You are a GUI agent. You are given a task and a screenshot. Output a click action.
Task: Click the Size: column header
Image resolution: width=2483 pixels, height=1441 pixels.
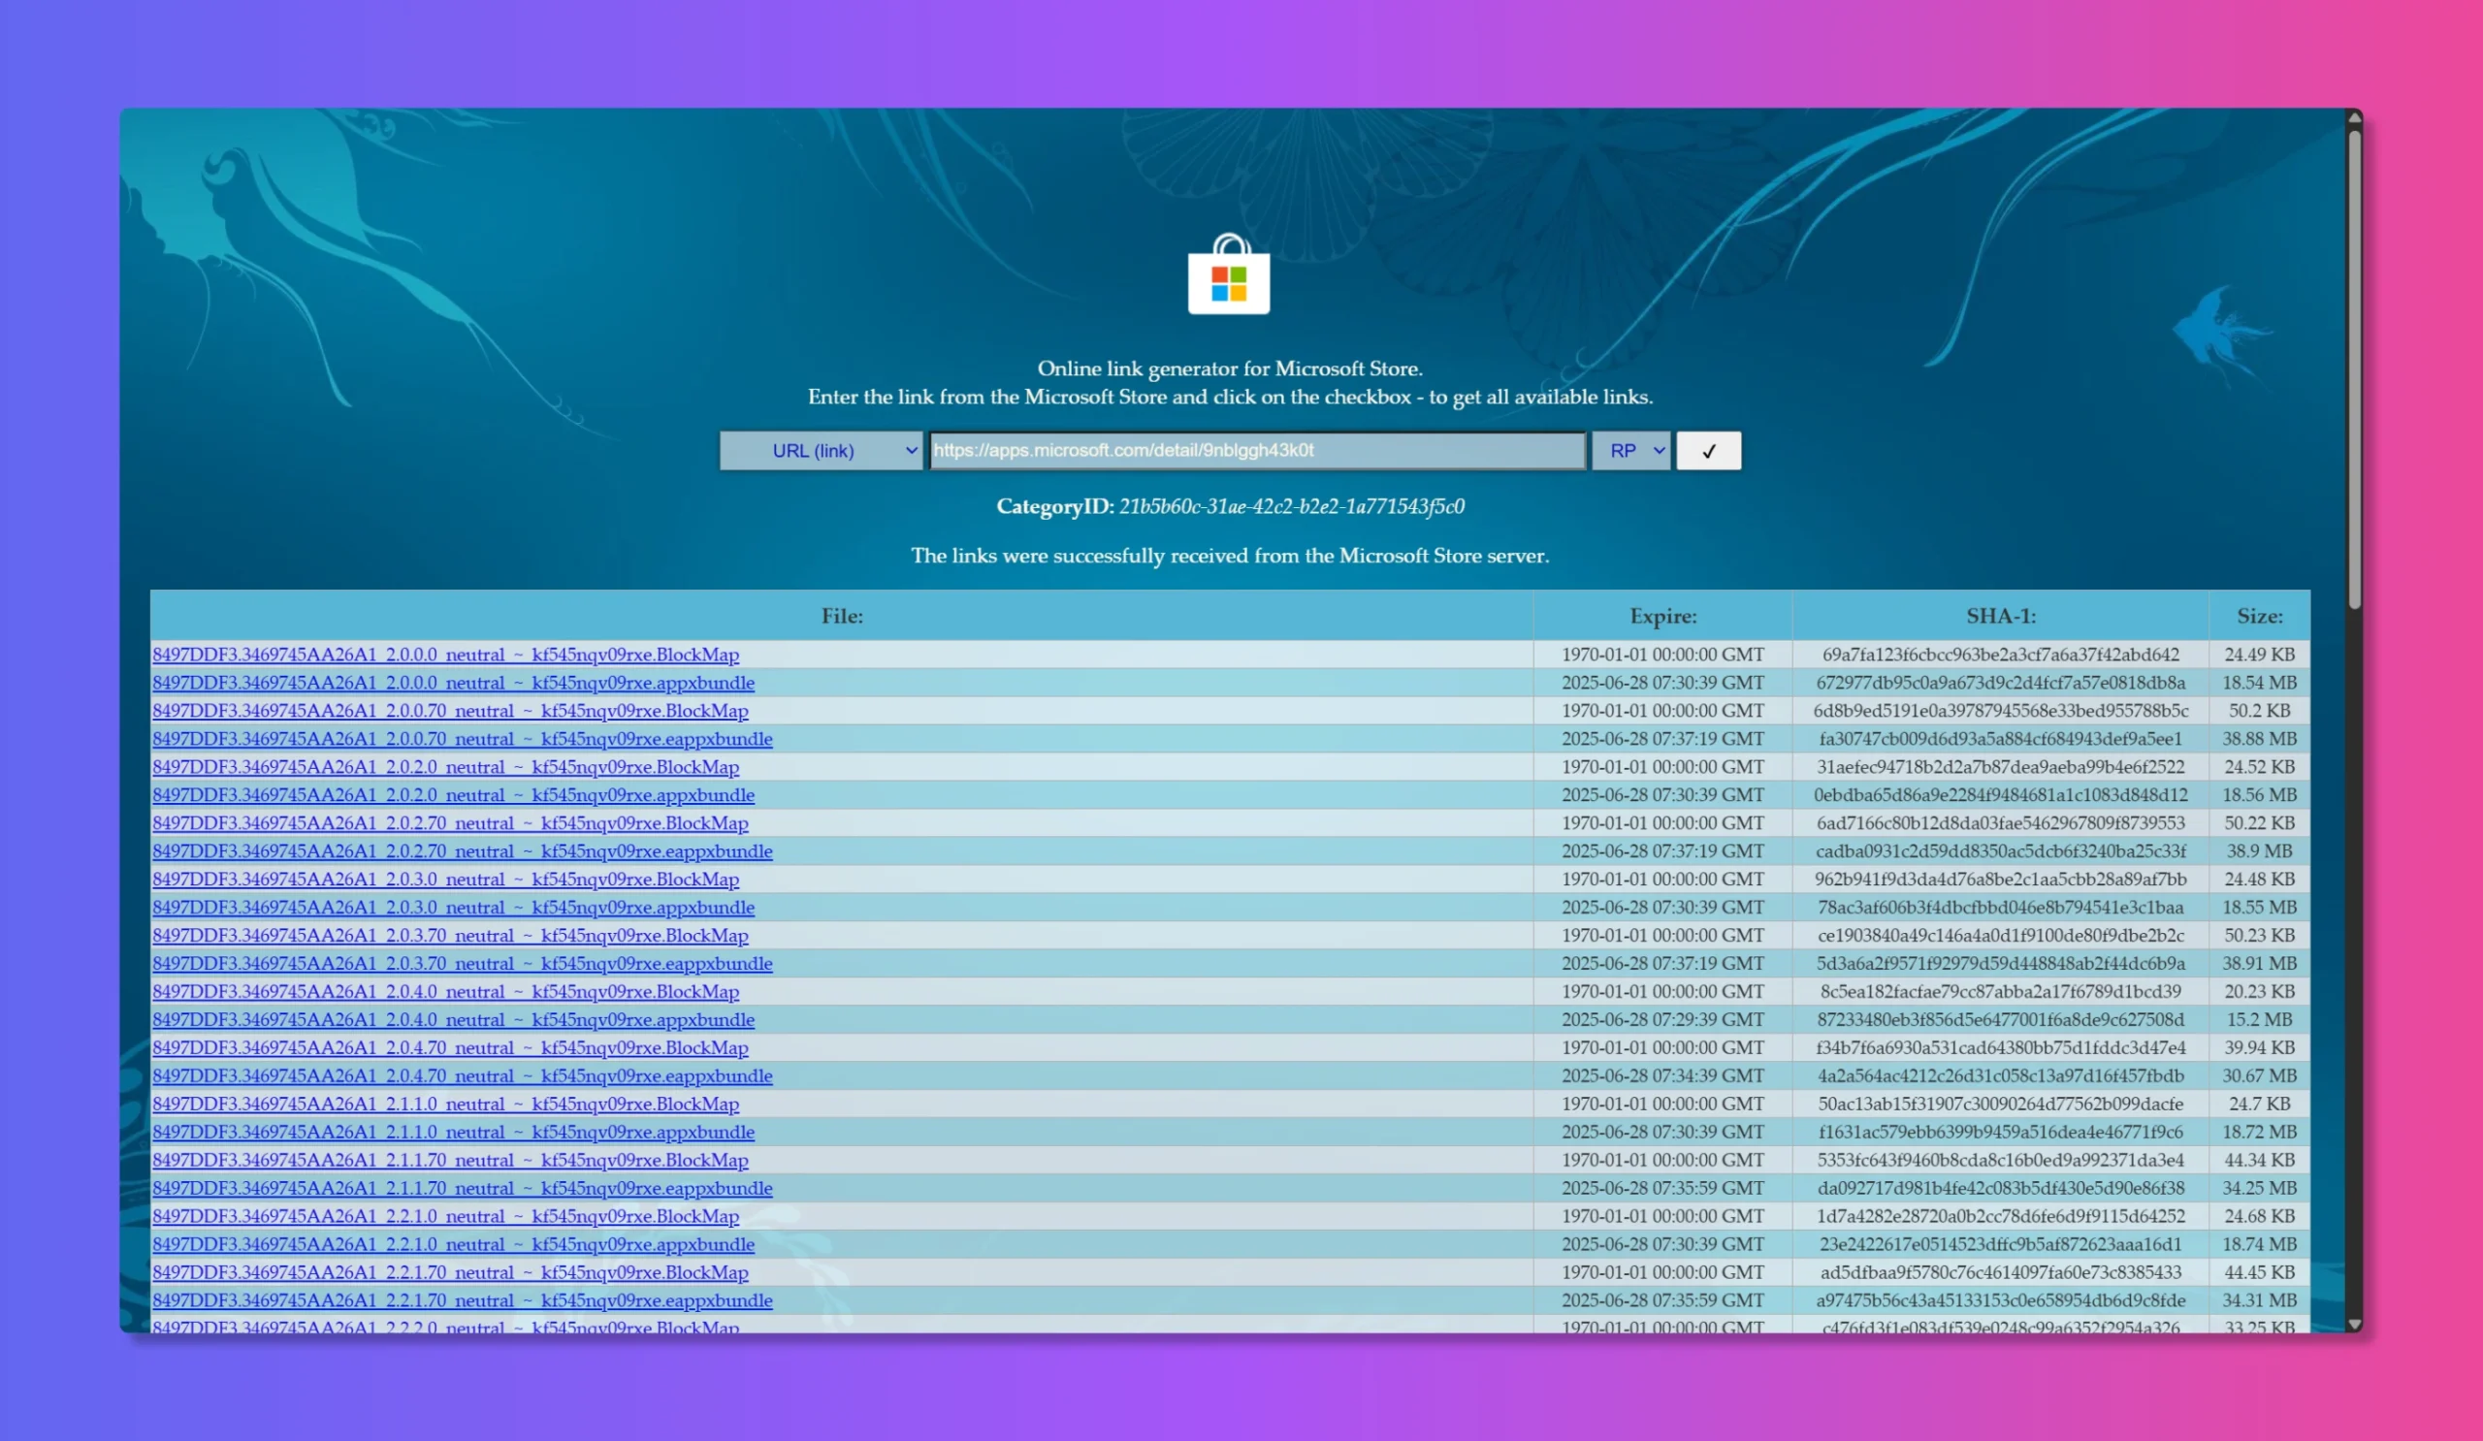pos(2259,616)
